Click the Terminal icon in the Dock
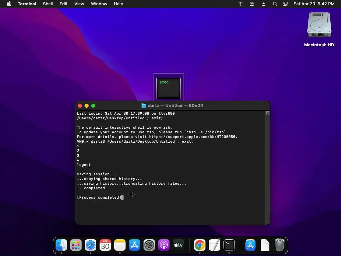This screenshot has height=256, width=341. [229, 245]
